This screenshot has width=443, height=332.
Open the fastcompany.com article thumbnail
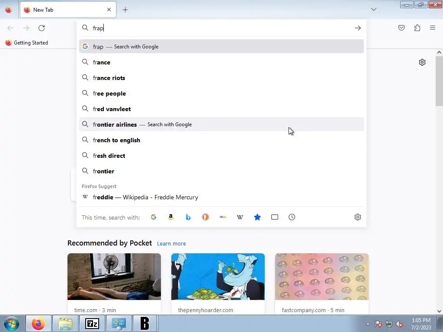(322, 276)
